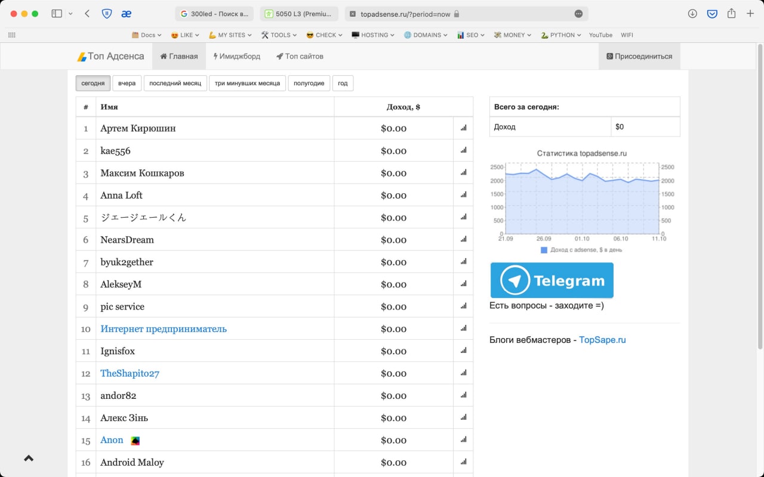Open stats chart icon for Anna Loft row
The height and width of the screenshot is (477, 764).
(x=463, y=196)
